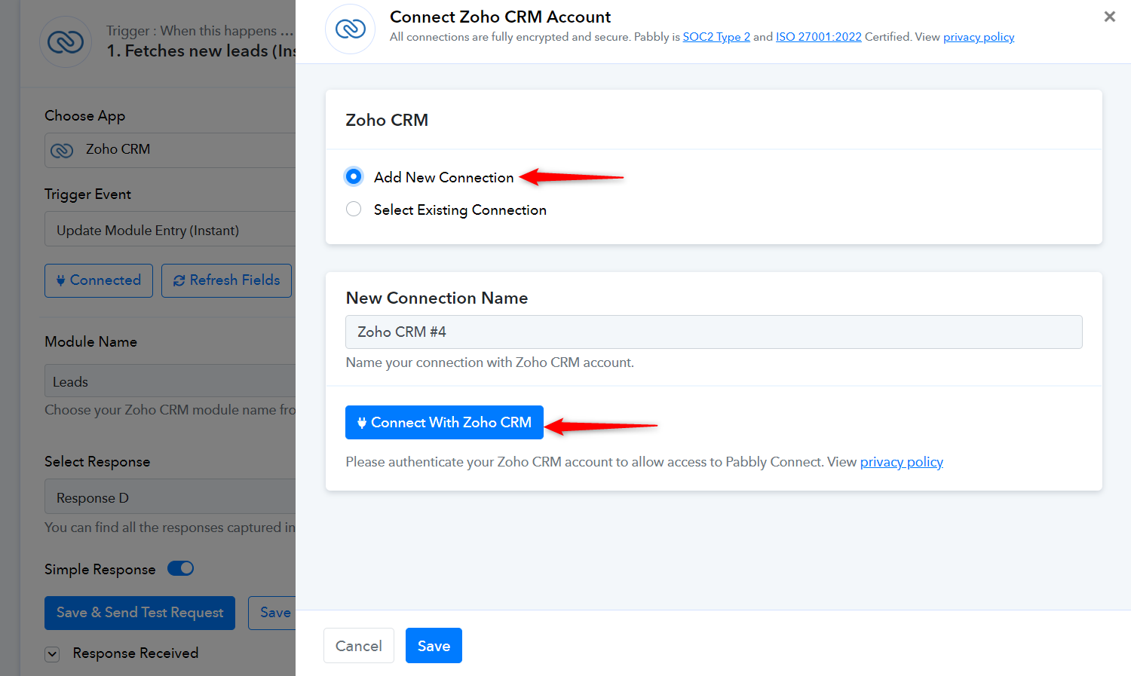Click the trigger title Fetches new leads

[201, 50]
